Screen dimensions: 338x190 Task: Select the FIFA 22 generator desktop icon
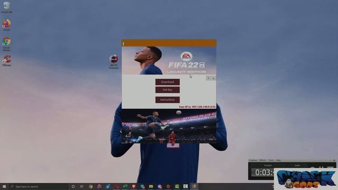pyautogui.click(x=114, y=62)
